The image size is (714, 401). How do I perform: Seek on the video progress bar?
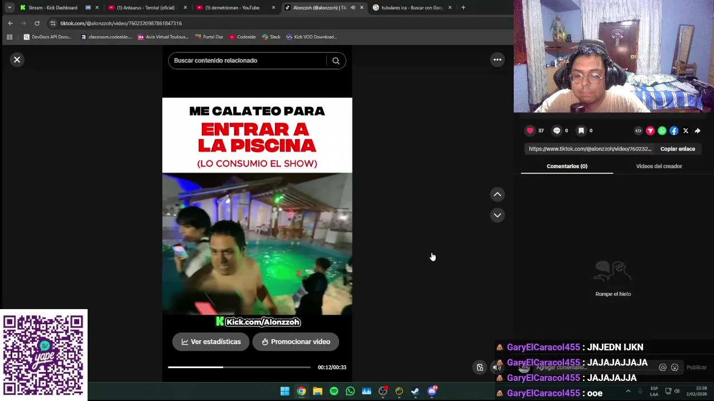239,367
